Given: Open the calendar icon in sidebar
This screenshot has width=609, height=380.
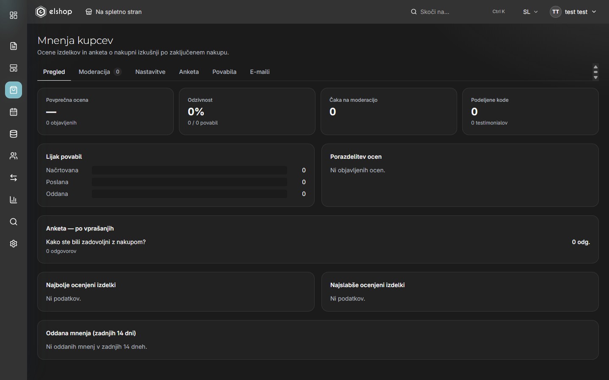Looking at the screenshot, I should coord(14,112).
